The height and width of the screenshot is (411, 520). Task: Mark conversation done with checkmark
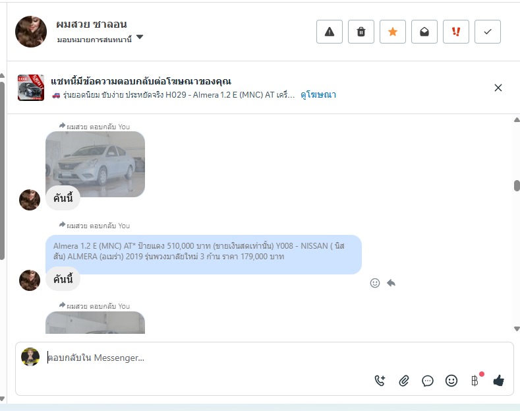point(488,32)
